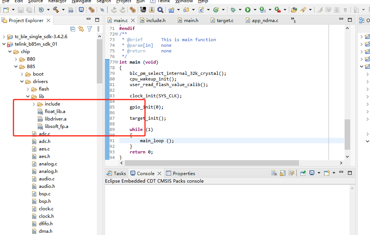Expand the tc_ble_single_sdk-3.4.2.6 project

[x=4, y=37]
